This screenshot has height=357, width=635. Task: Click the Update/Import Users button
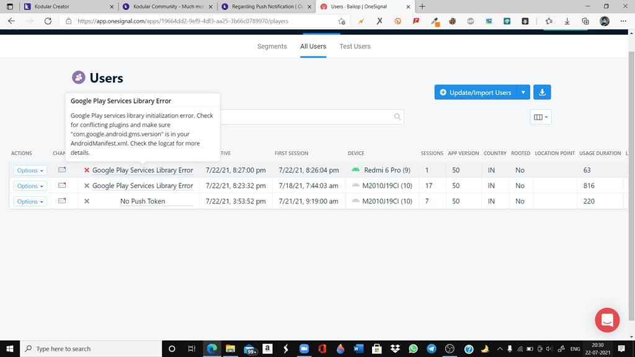(476, 92)
